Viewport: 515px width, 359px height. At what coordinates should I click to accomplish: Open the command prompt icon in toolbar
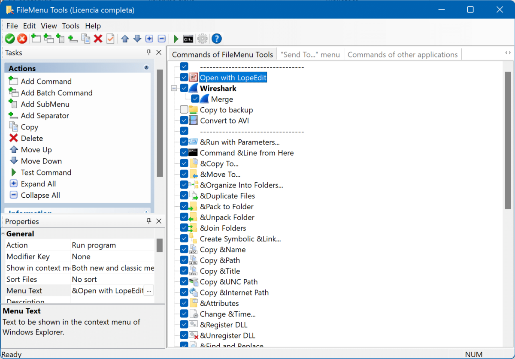coord(188,39)
